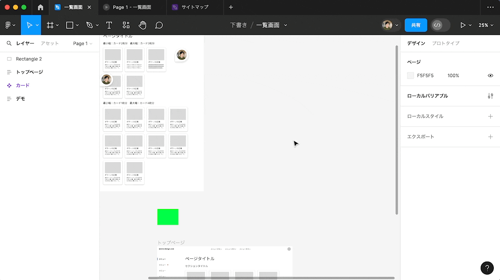The height and width of the screenshot is (280, 500).
Task: Select the Hand tool
Action: click(142, 25)
